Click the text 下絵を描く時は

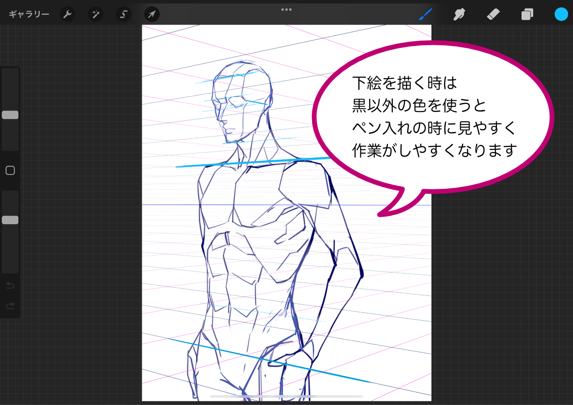(404, 84)
